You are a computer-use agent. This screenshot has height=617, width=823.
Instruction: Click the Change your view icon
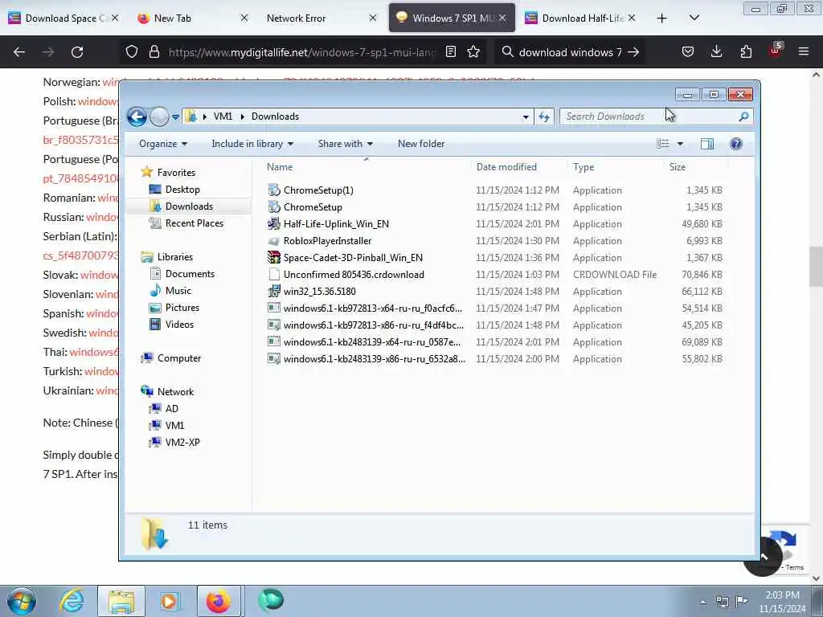point(663,144)
